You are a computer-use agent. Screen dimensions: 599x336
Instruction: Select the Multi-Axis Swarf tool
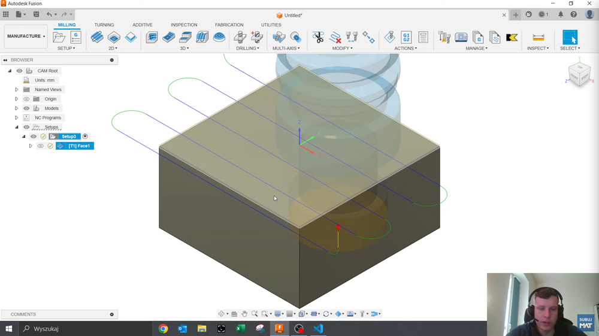[x=279, y=37]
